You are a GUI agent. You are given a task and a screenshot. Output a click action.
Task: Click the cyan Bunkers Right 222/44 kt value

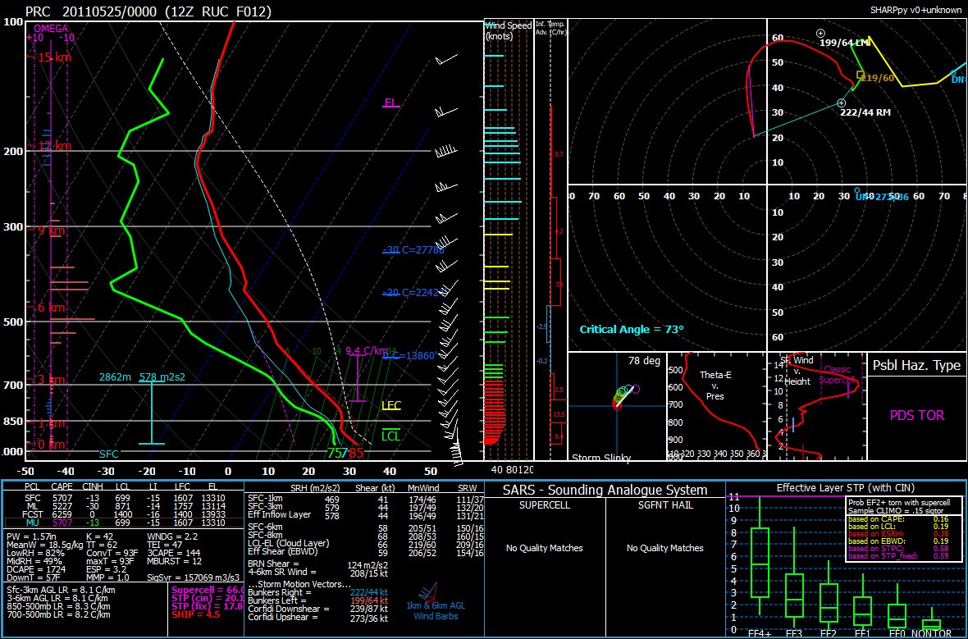(x=369, y=592)
